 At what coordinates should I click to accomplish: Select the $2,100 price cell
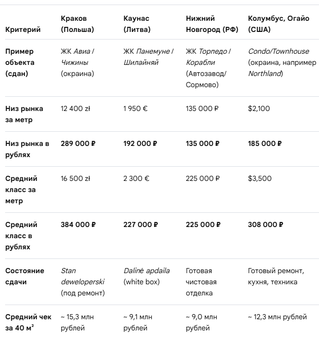click(259, 108)
